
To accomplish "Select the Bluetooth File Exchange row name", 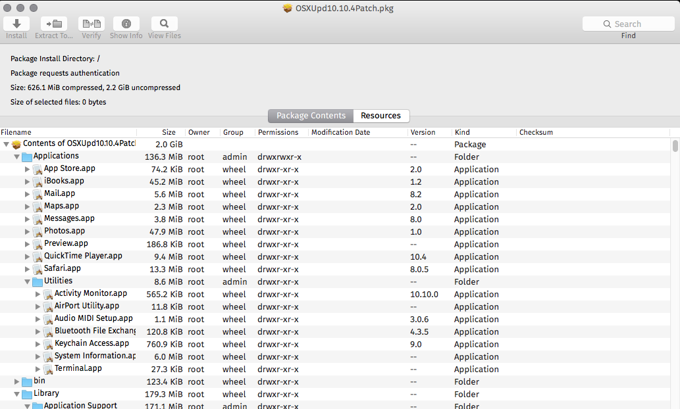I will coord(95,331).
